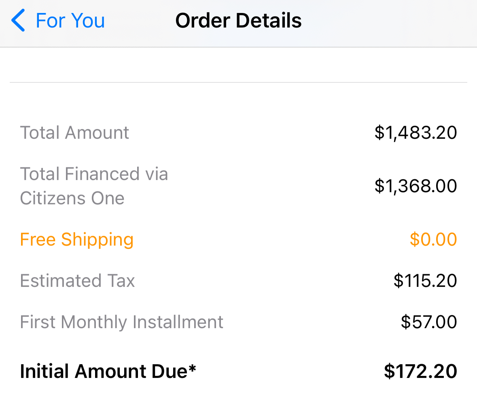This screenshot has width=477, height=416.
Task: Select the Estimated Tax label
Action: (x=77, y=281)
